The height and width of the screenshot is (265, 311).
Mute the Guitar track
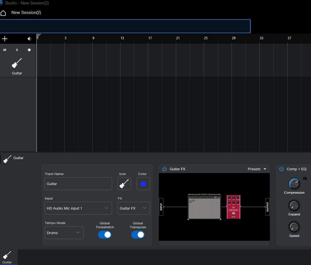point(5,50)
